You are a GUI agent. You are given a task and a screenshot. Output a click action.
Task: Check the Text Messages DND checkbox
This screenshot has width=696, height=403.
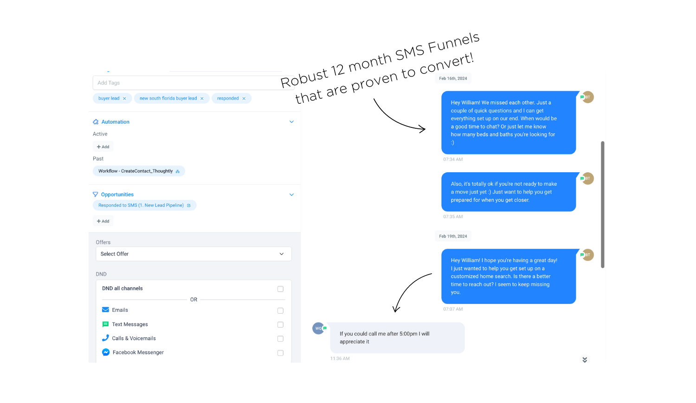tap(280, 325)
